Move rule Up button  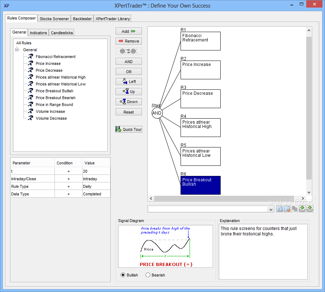(x=129, y=92)
